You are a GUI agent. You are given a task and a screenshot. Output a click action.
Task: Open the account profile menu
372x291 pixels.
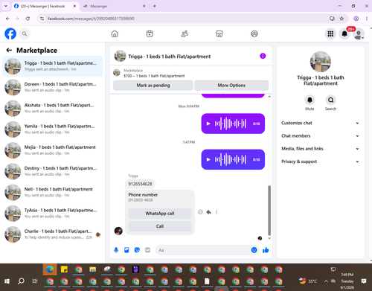(x=359, y=34)
